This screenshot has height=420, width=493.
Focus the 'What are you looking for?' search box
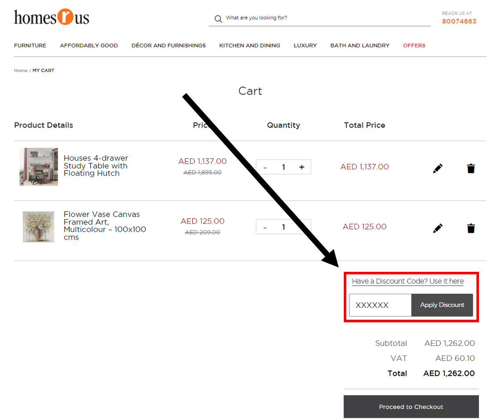point(325,18)
